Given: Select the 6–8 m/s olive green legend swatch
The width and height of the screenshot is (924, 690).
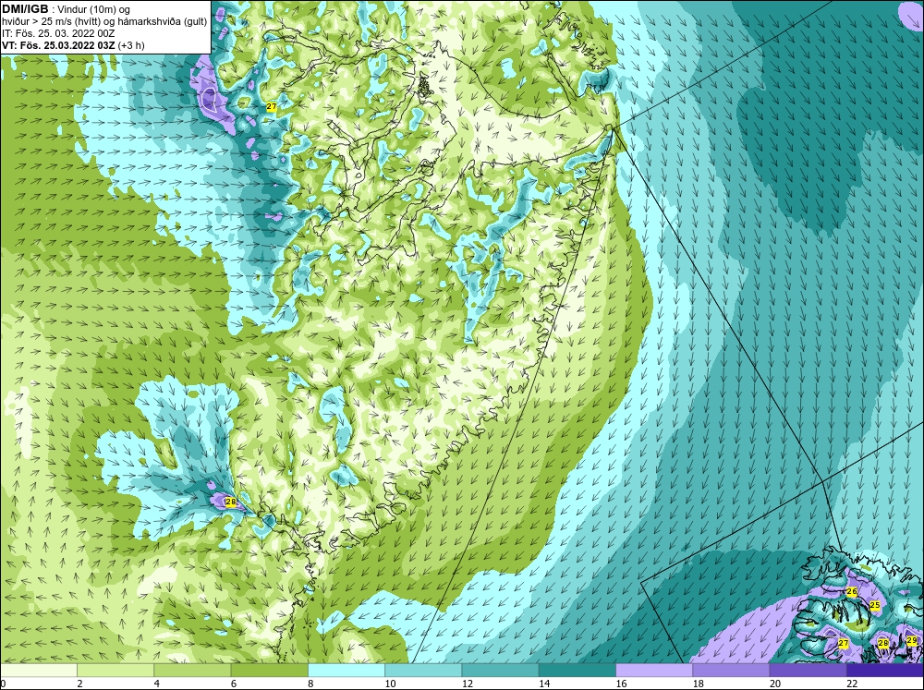Looking at the screenshot, I should pyautogui.click(x=269, y=671).
